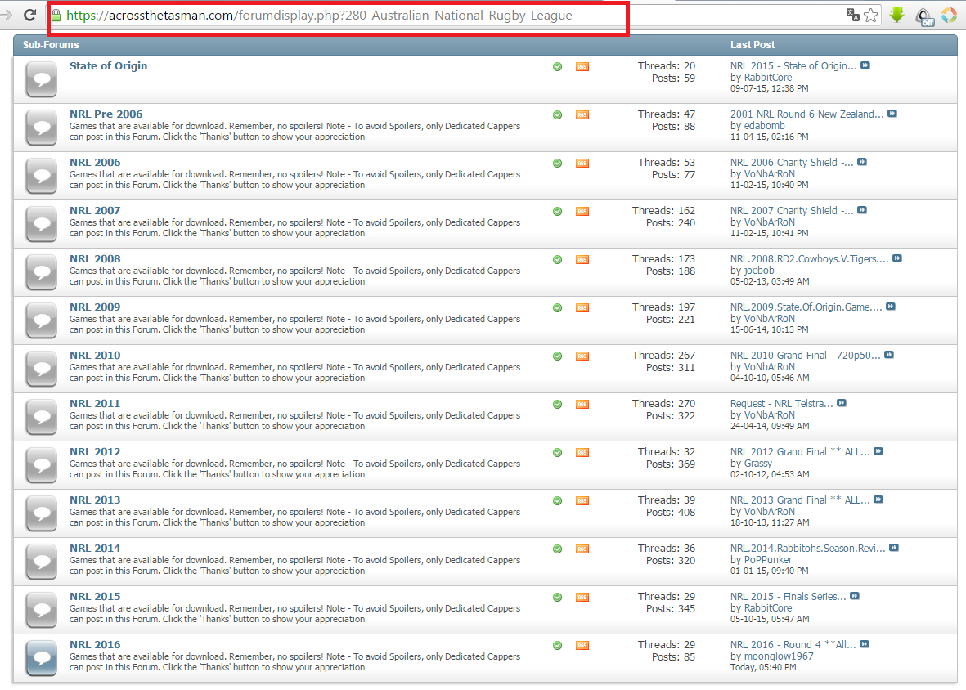Click green check icon for NRL 2015
The width and height of the screenshot is (966, 690).
point(558,597)
